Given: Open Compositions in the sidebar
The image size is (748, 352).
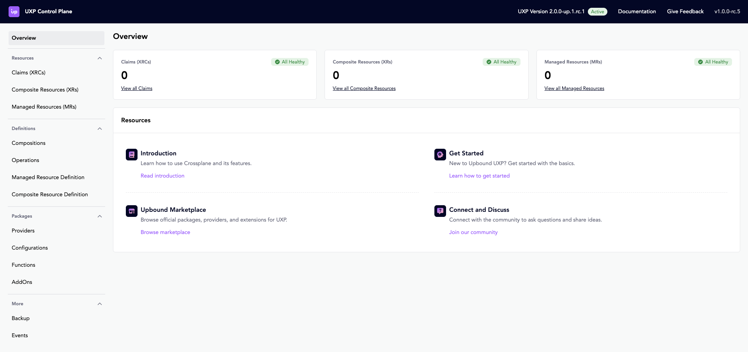Looking at the screenshot, I should [29, 143].
